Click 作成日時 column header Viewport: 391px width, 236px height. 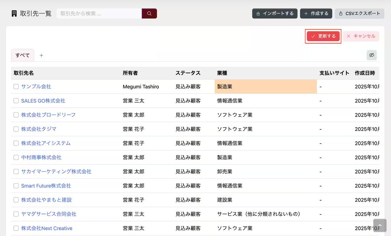[x=365, y=73]
